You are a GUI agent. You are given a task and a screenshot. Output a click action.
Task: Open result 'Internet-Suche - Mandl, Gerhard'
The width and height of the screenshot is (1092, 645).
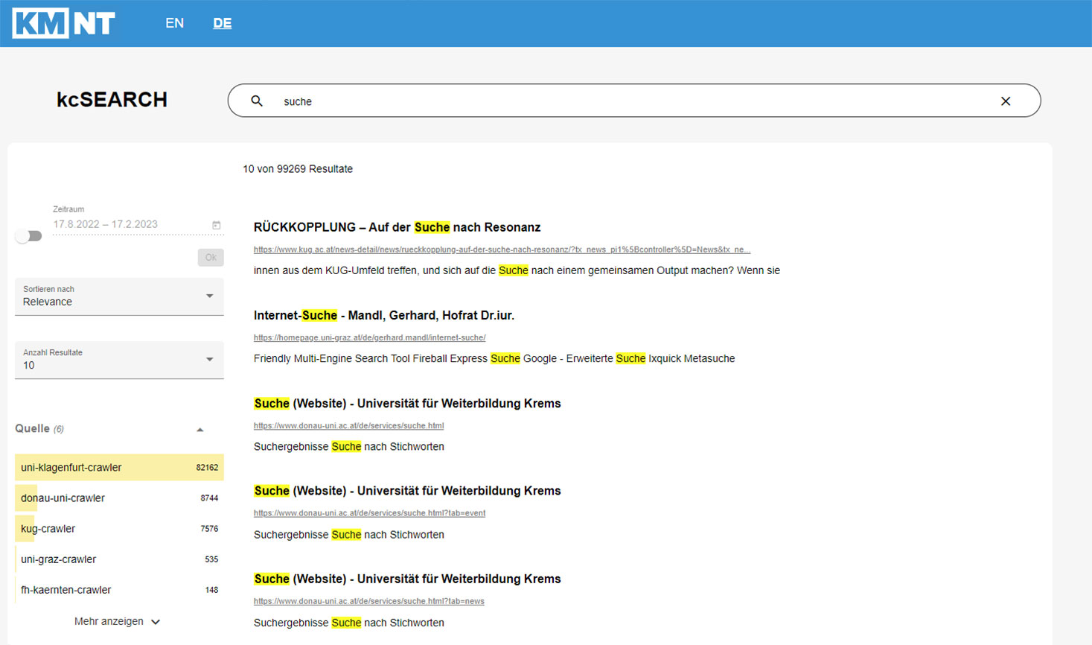pos(384,315)
